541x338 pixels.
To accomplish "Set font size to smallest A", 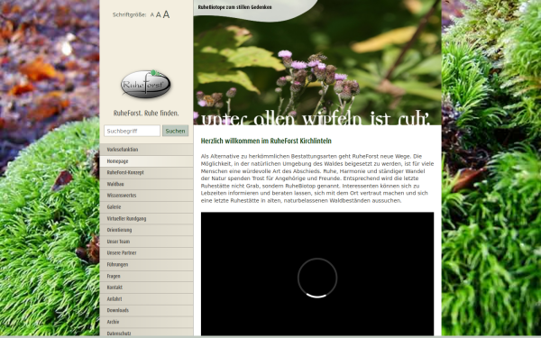I will pos(152,14).
